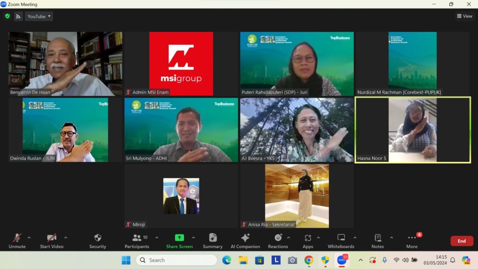Image resolution: width=478 pixels, height=269 pixels.
Task: Click the Windows taskbar Search box
Action: coord(176,260)
